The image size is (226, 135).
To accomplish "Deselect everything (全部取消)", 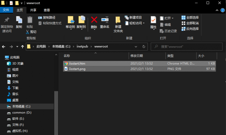I will point(190,23).
